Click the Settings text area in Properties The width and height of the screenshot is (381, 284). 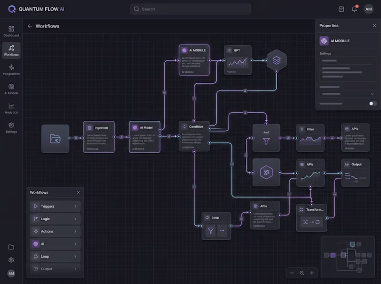348,69
